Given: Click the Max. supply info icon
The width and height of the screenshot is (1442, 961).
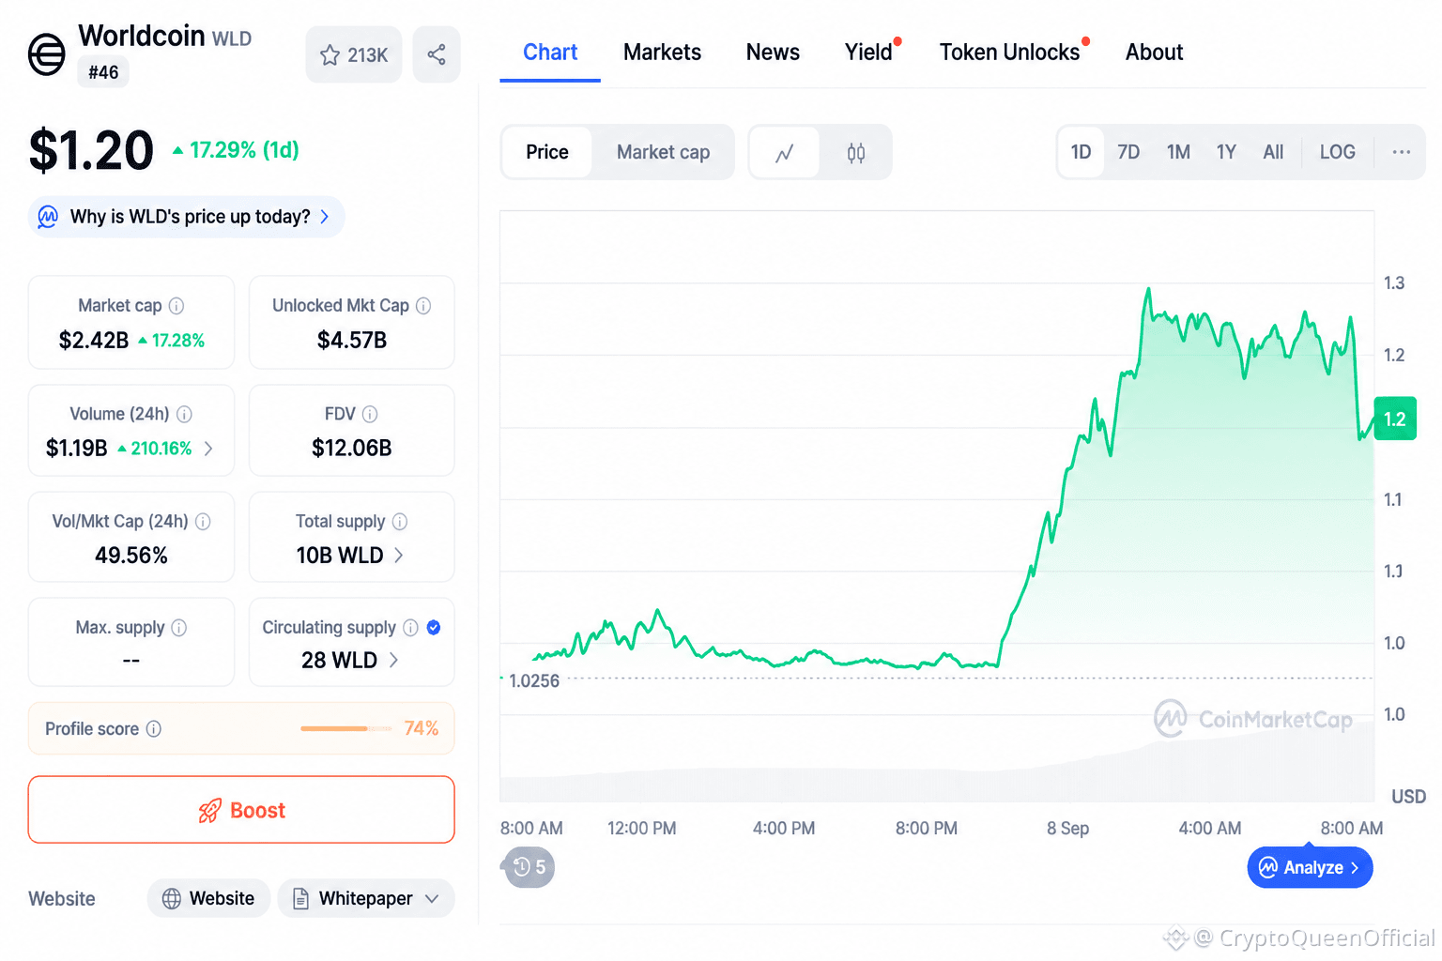Looking at the screenshot, I should (179, 628).
